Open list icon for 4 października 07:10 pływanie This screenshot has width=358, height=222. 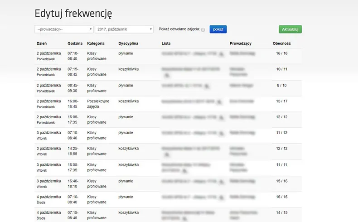click(221, 197)
